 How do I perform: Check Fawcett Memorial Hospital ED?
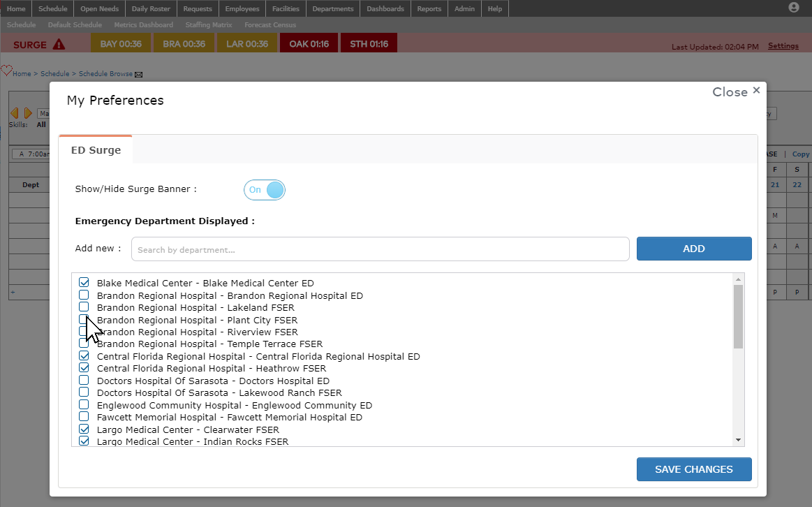84,417
